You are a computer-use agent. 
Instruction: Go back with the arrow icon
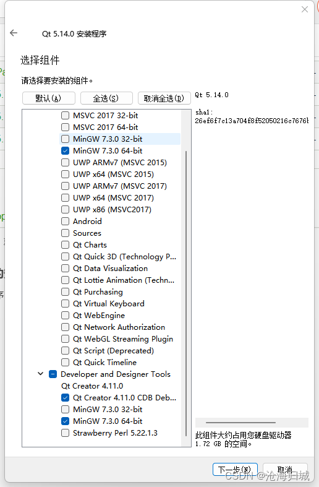pyautogui.click(x=14, y=33)
